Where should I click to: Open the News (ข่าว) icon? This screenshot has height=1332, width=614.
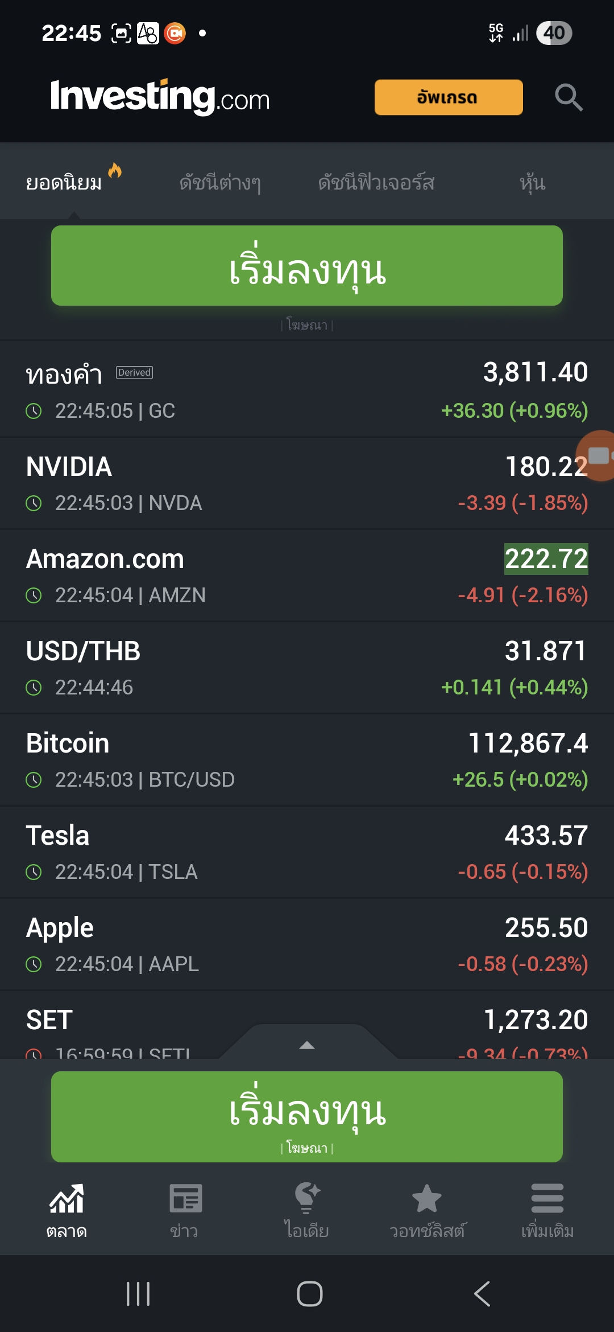[185, 1198]
